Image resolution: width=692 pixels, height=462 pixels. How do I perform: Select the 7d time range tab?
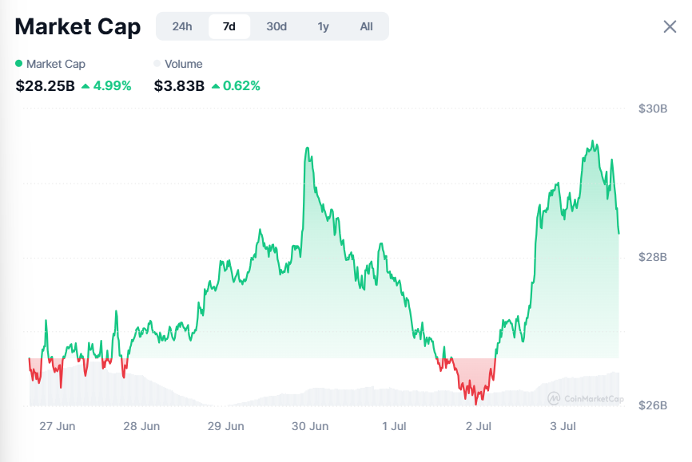click(229, 26)
